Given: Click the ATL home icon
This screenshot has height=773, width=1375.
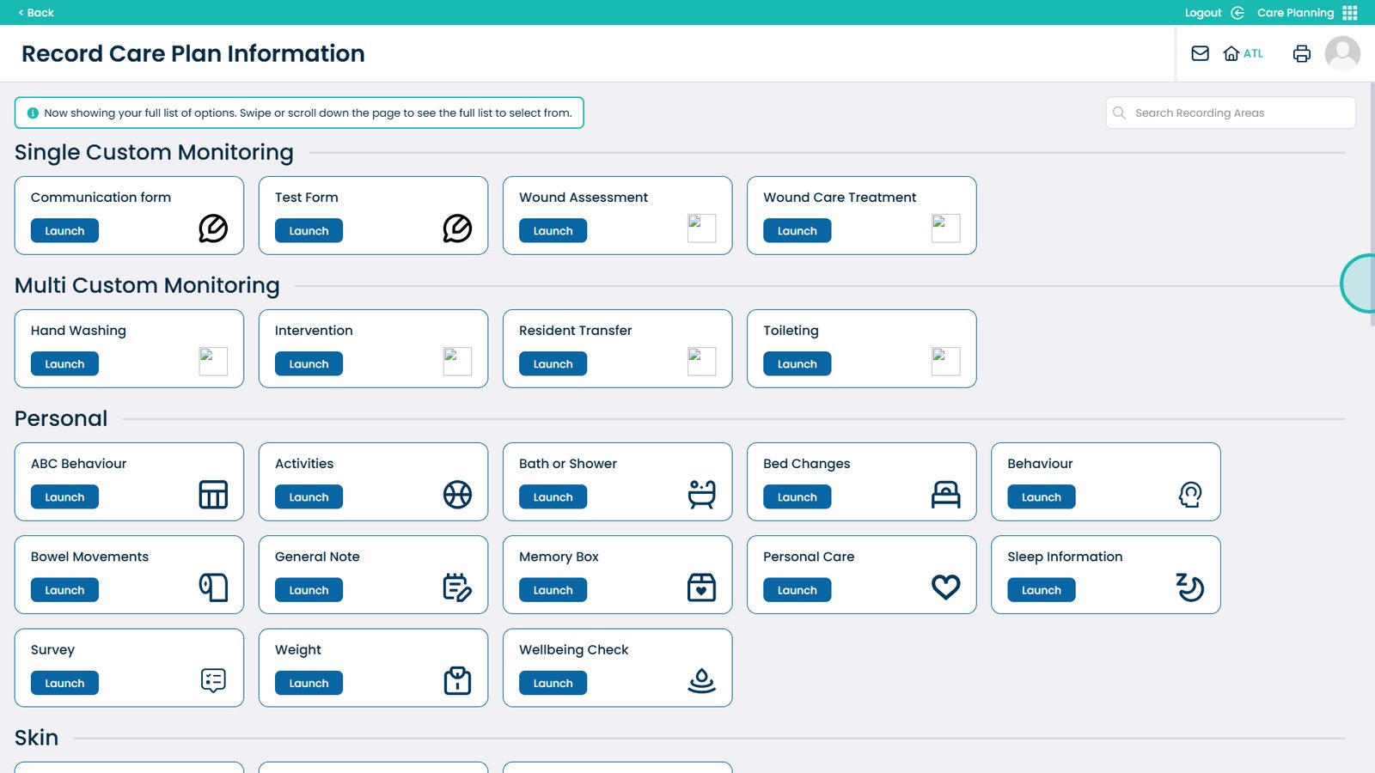Looking at the screenshot, I should pyautogui.click(x=1231, y=53).
